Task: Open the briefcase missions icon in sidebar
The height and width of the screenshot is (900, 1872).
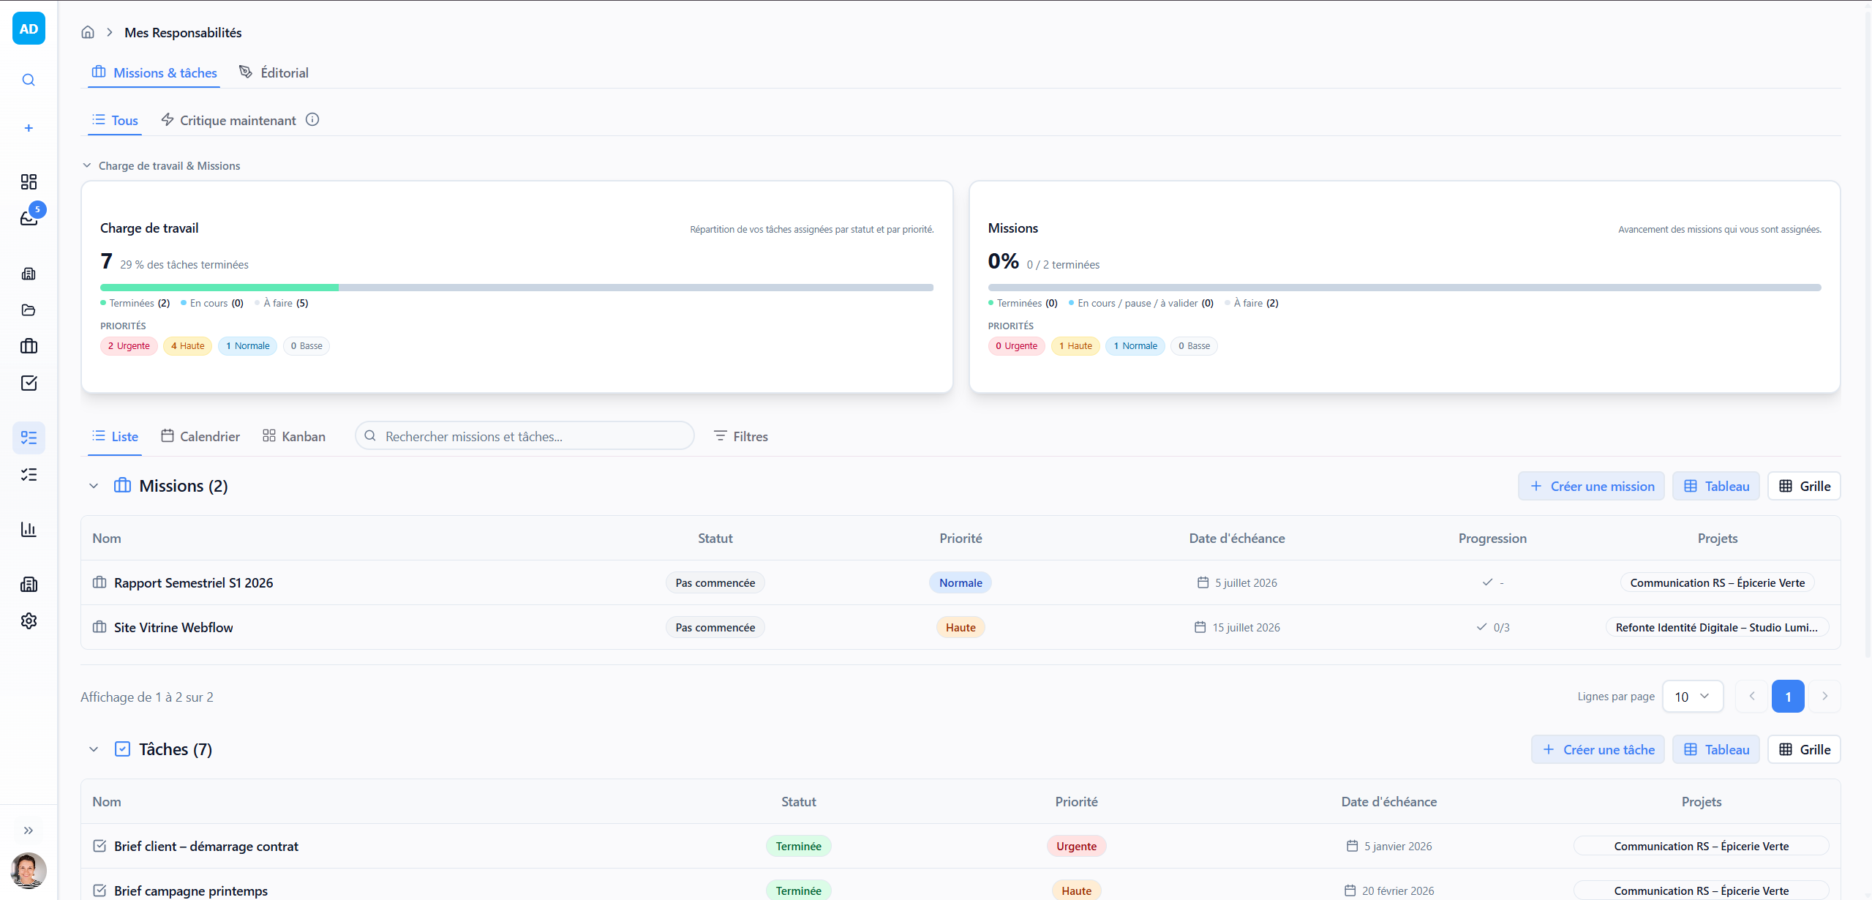Action: (29, 346)
